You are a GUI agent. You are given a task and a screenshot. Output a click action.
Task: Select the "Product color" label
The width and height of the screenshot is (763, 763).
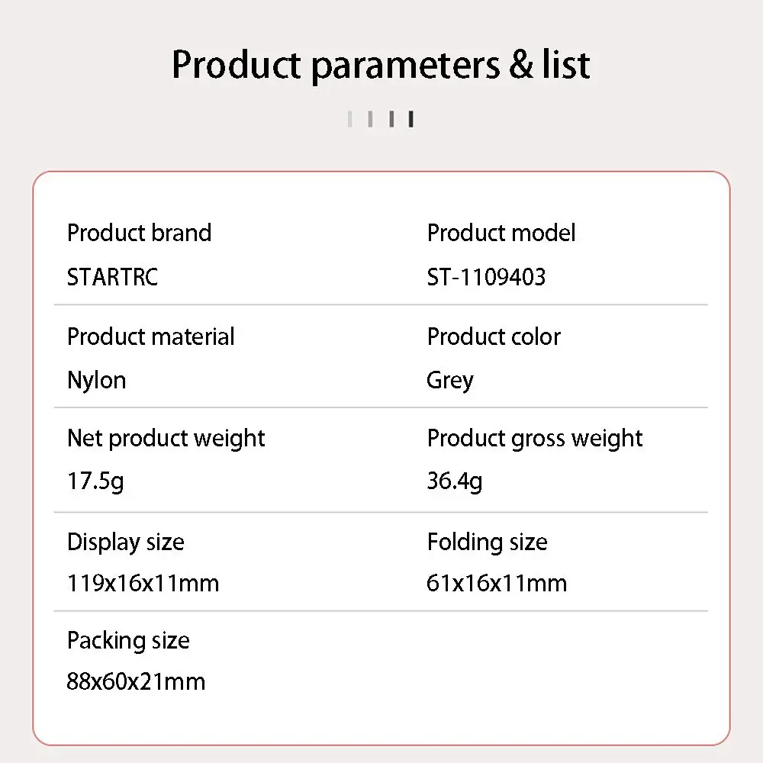(494, 336)
